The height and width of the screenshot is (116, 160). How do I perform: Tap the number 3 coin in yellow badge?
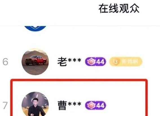tap(116, 62)
